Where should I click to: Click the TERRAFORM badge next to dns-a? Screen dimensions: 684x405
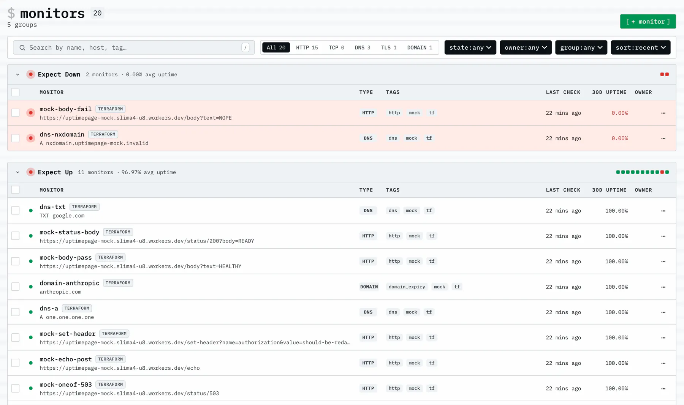coord(77,308)
